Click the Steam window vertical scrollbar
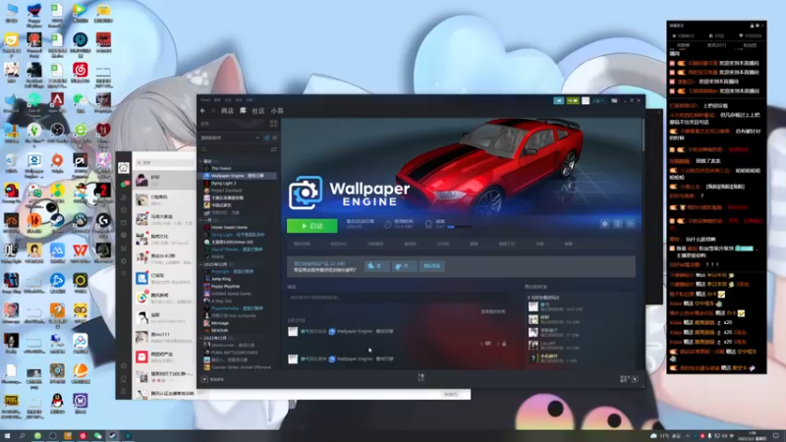Viewport: 786px width, 442px height. point(644,136)
